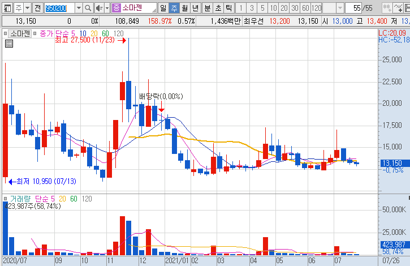Click the LC:20.09 indicator text

pyautogui.click(x=392, y=33)
